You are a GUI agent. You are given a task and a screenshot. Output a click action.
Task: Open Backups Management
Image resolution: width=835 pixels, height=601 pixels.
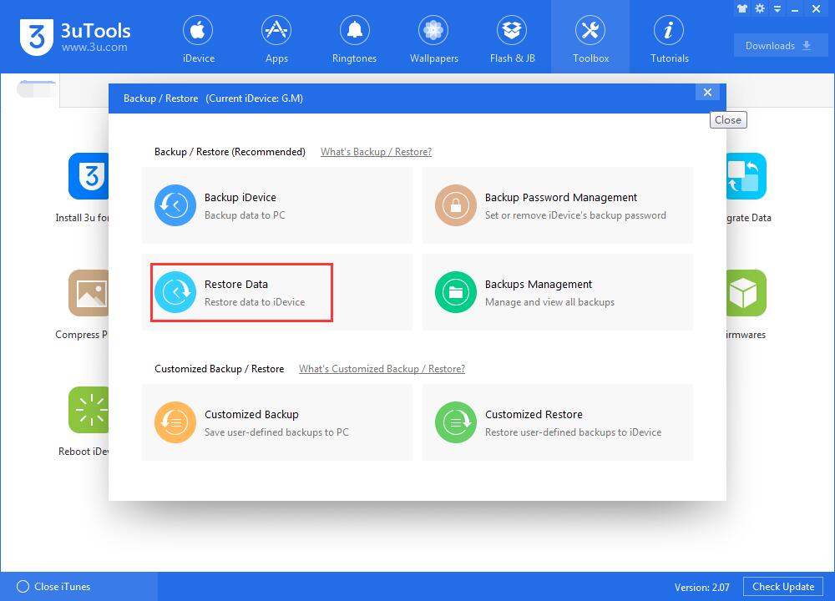coord(558,292)
